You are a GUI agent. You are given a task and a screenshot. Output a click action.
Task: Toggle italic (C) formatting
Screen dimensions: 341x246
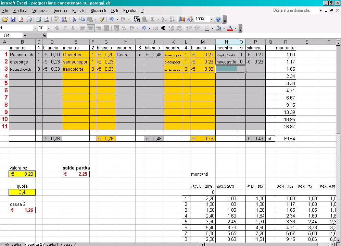65,28
